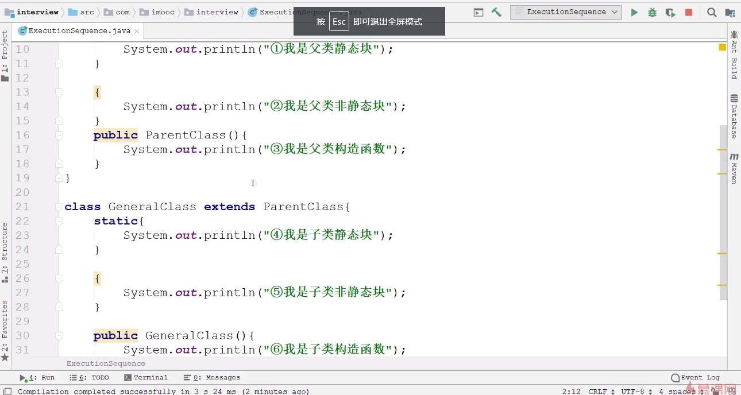The height and width of the screenshot is (395, 741).
Task: Click the green Run button in toolbar
Action: point(634,12)
